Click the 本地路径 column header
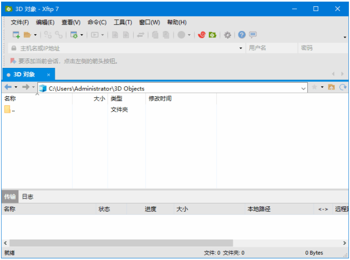This screenshot has width=350, height=260. [279, 209]
